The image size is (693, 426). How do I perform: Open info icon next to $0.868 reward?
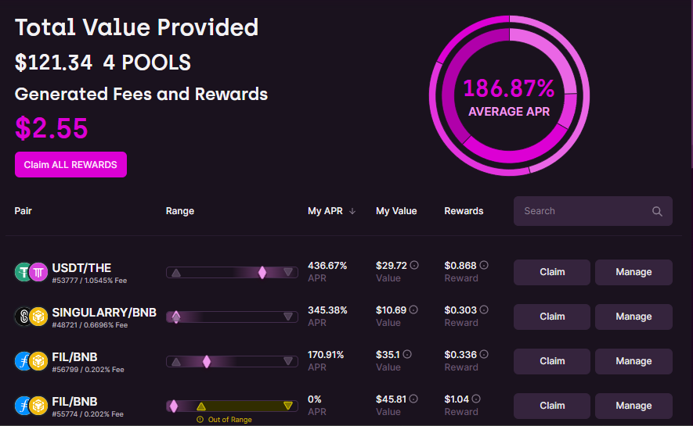484,265
